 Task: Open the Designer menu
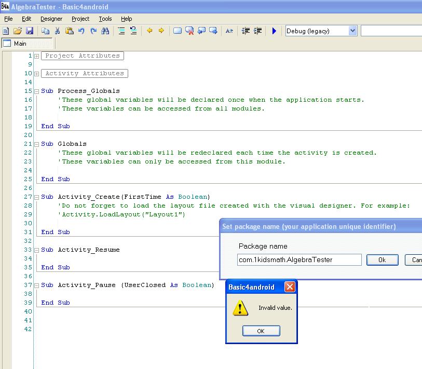coord(51,19)
